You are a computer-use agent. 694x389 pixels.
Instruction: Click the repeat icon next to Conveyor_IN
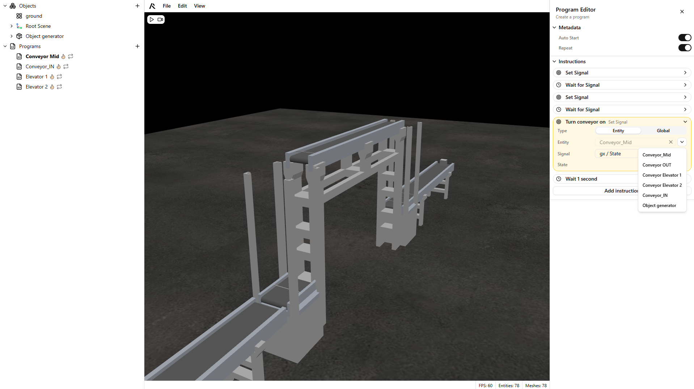coord(66,66)
